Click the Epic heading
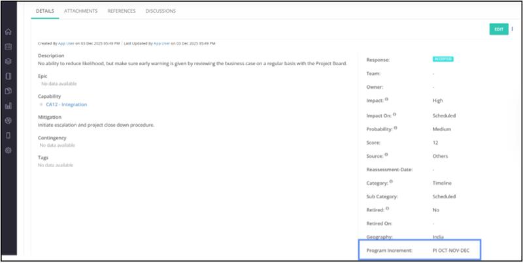 click(42, 76)
